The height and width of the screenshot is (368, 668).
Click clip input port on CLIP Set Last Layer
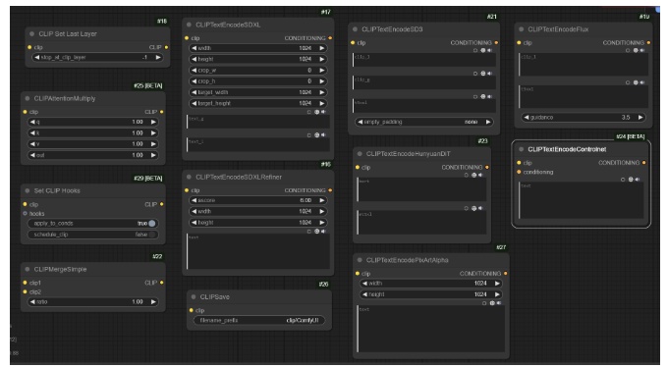[x=29, y=47]
